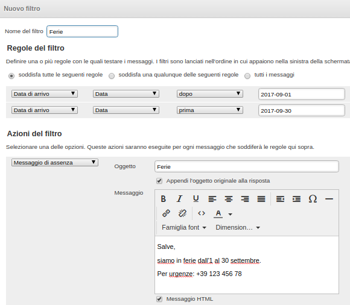The width and height of the screenshot is (350, 305).
Task: Remove link with broken chain icon
Action: tap(182, 213)
